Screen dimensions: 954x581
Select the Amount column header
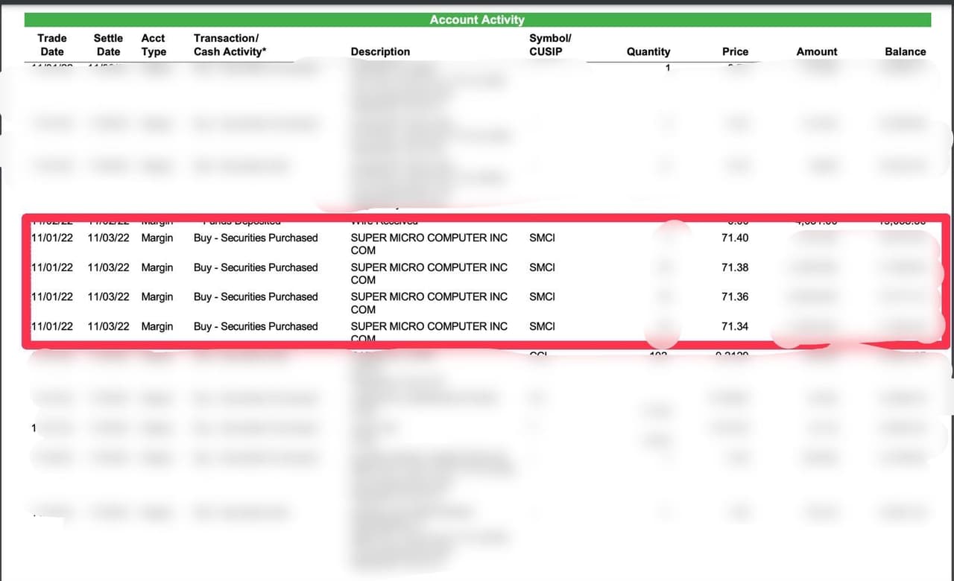coord(817,51)
